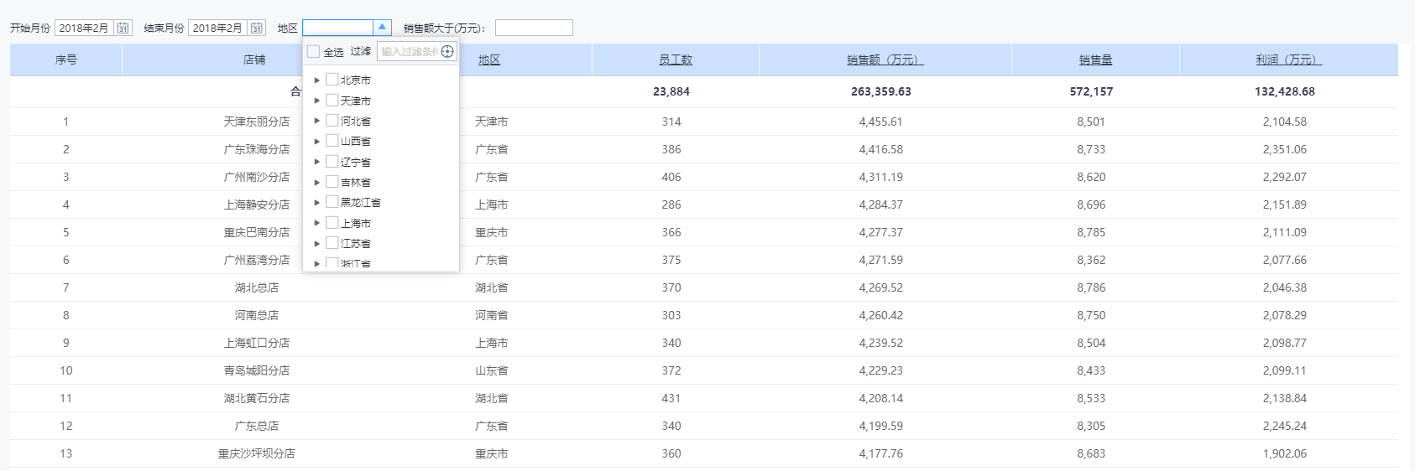Sort by 销售量 column header link

click(1095, 60)
